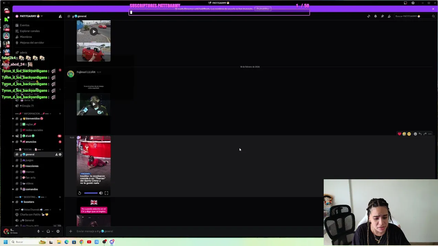Open Explorar canales
438x246 pixels.
38,31
